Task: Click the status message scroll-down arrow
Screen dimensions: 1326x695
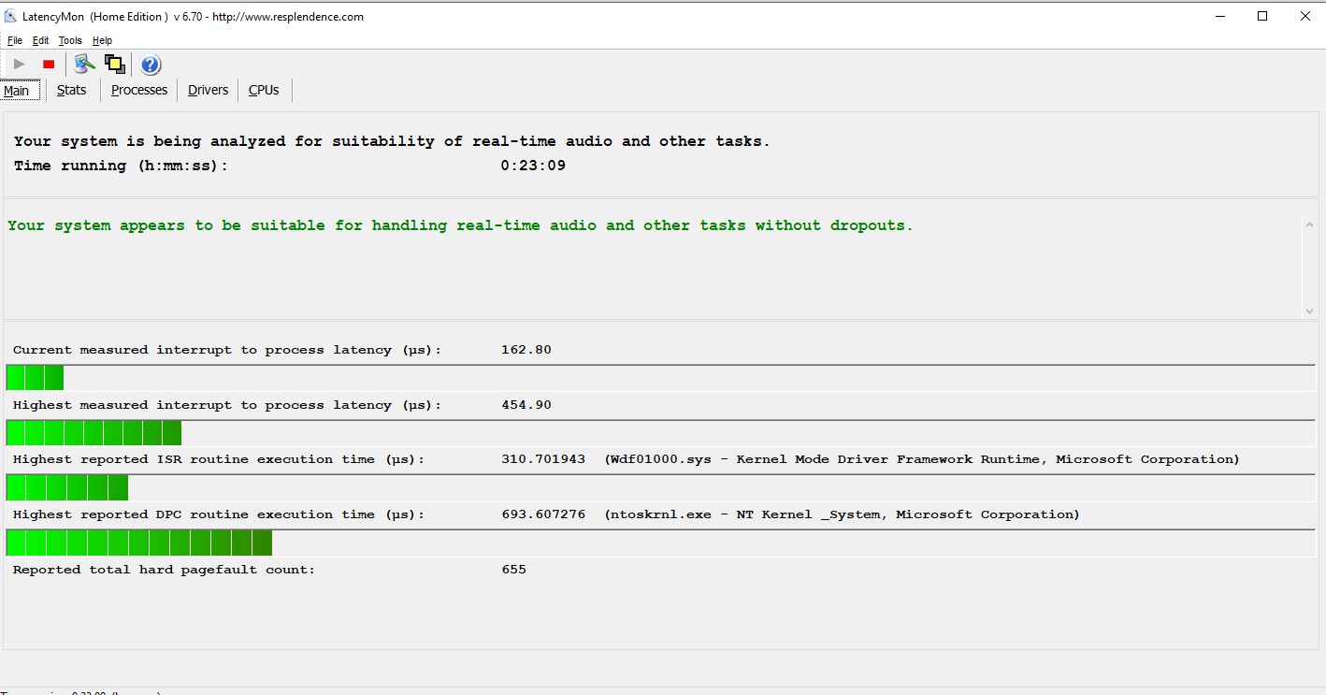Action: point(1307,311)
